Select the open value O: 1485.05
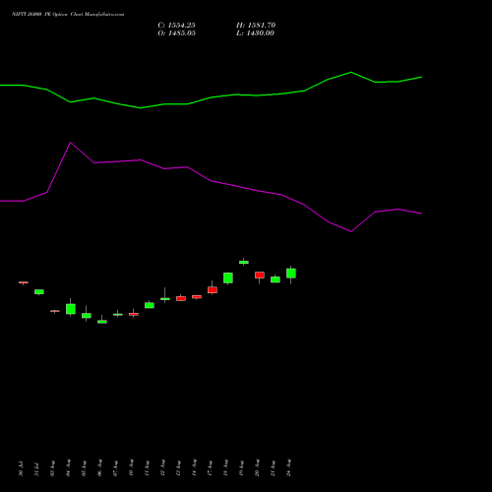 click(176, 33)
